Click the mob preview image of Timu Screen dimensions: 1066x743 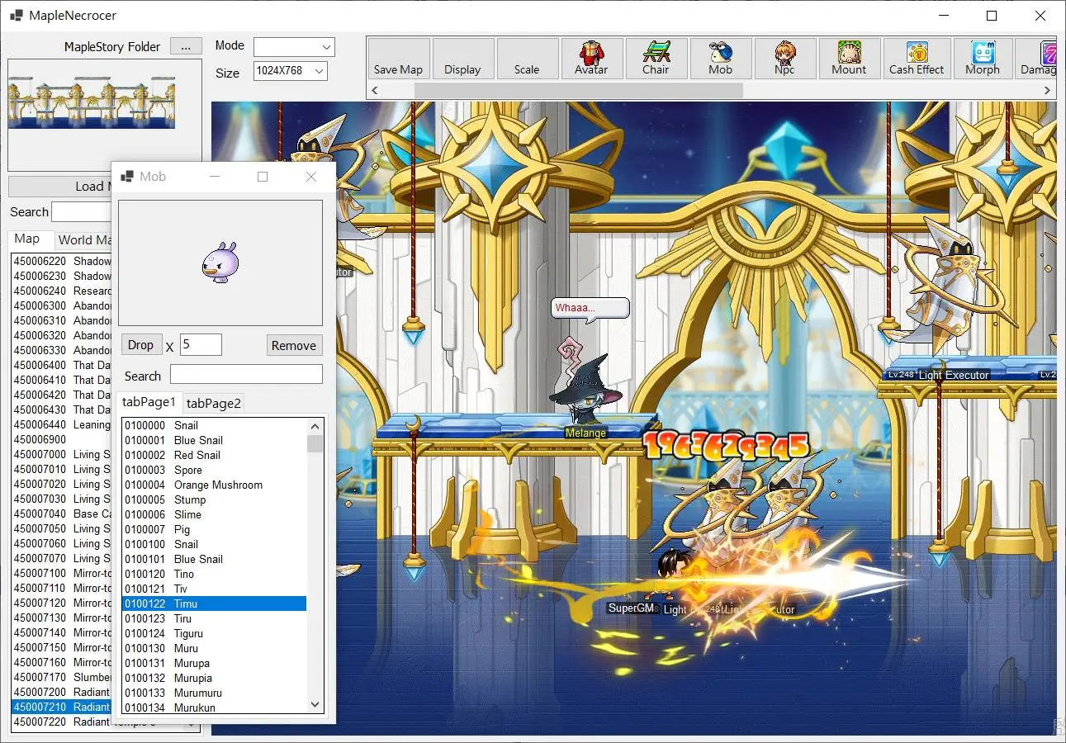tap(220, 263)
